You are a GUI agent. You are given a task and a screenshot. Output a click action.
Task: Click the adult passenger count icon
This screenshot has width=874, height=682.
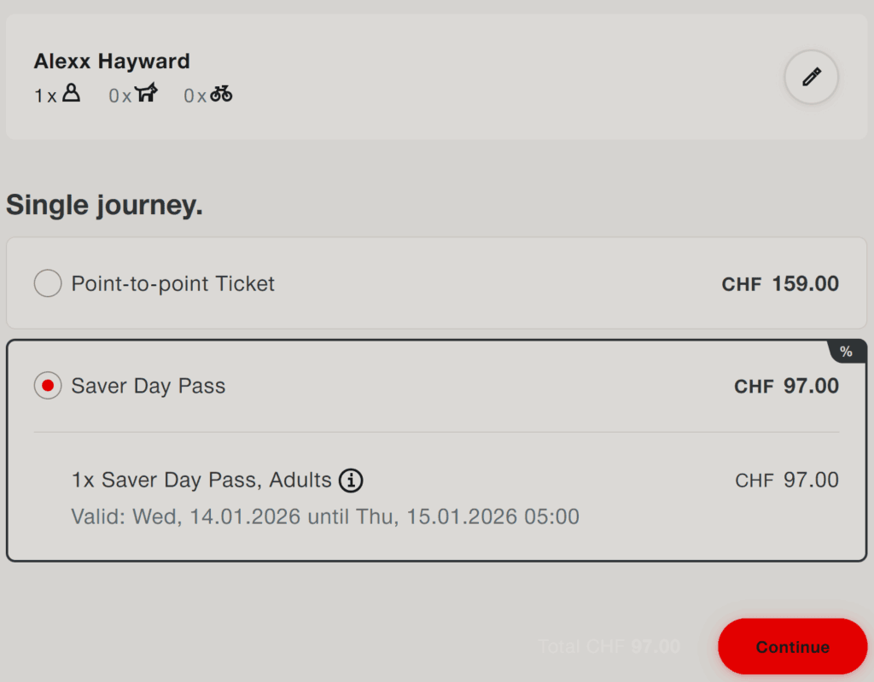[x=72, y=94]
